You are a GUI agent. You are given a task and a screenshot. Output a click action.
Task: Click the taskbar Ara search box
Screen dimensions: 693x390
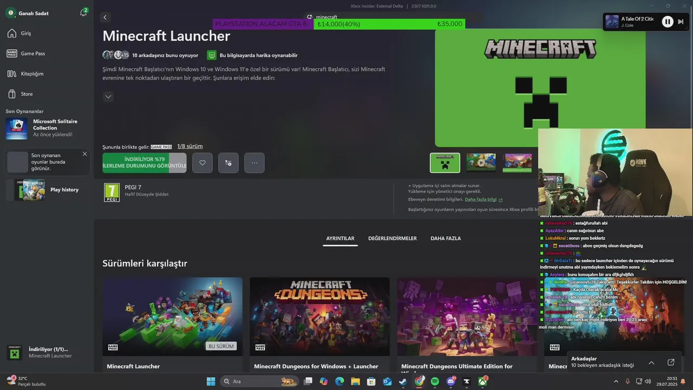259,381
